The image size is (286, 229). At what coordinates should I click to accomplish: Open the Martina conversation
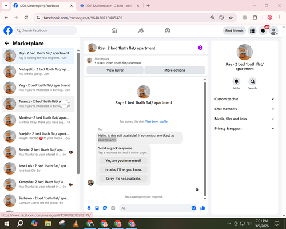point(38,120)
